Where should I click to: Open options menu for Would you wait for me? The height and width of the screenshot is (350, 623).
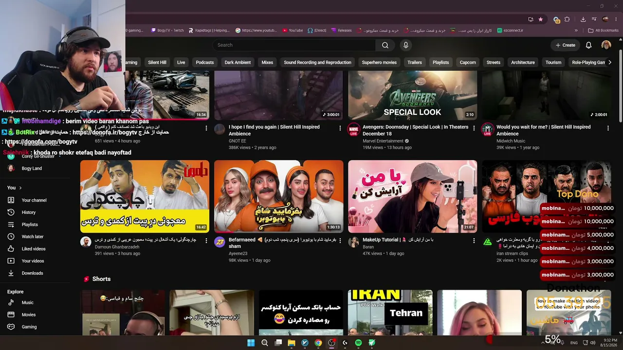coord(608,128)
